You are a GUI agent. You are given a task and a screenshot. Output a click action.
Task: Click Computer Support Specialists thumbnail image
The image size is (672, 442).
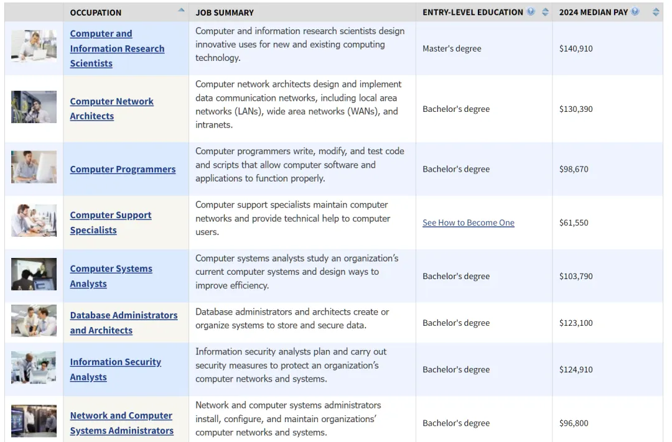pos(34,221)
